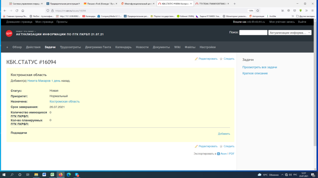The width and height of the screenshot is (318, 178).
Task: Click the Поиск search input field
Action: click(253, 32)
